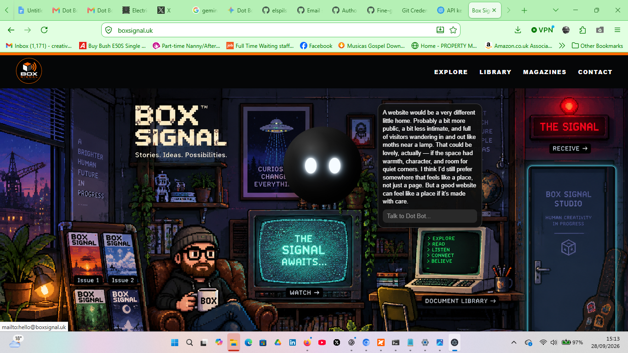Click the tracking protection shield icon
The height and width of the screenshot is (353, 628).
[x=109, y=30]
